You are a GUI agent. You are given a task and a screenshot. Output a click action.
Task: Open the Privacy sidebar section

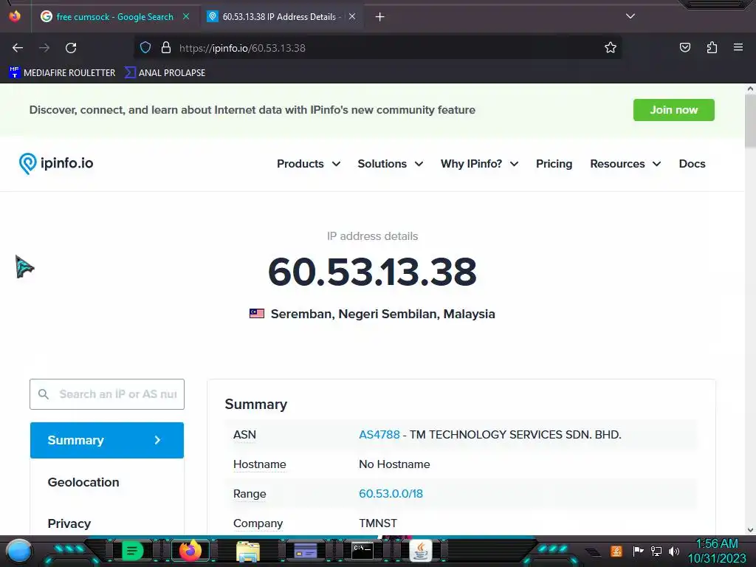click(x=69, y=523)
